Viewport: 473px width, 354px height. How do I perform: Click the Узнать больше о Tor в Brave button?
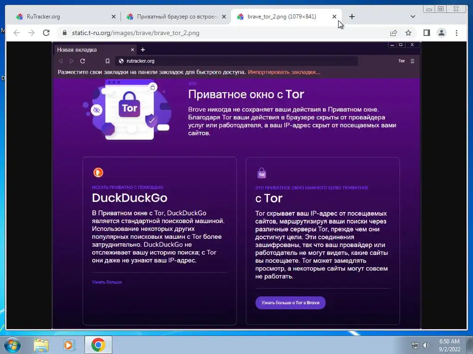point(291,302)
